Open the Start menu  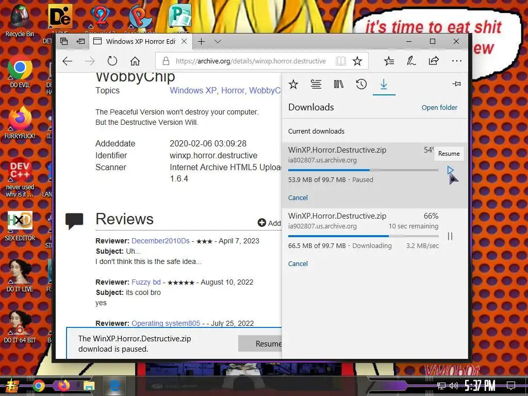(x=12, y=386)
